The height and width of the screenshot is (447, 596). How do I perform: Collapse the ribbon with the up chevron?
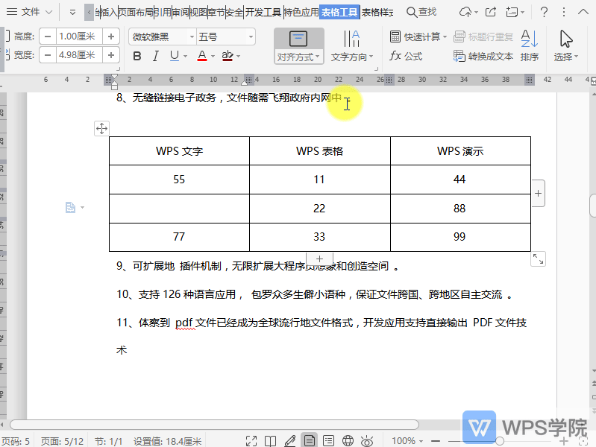coord(583,12)
